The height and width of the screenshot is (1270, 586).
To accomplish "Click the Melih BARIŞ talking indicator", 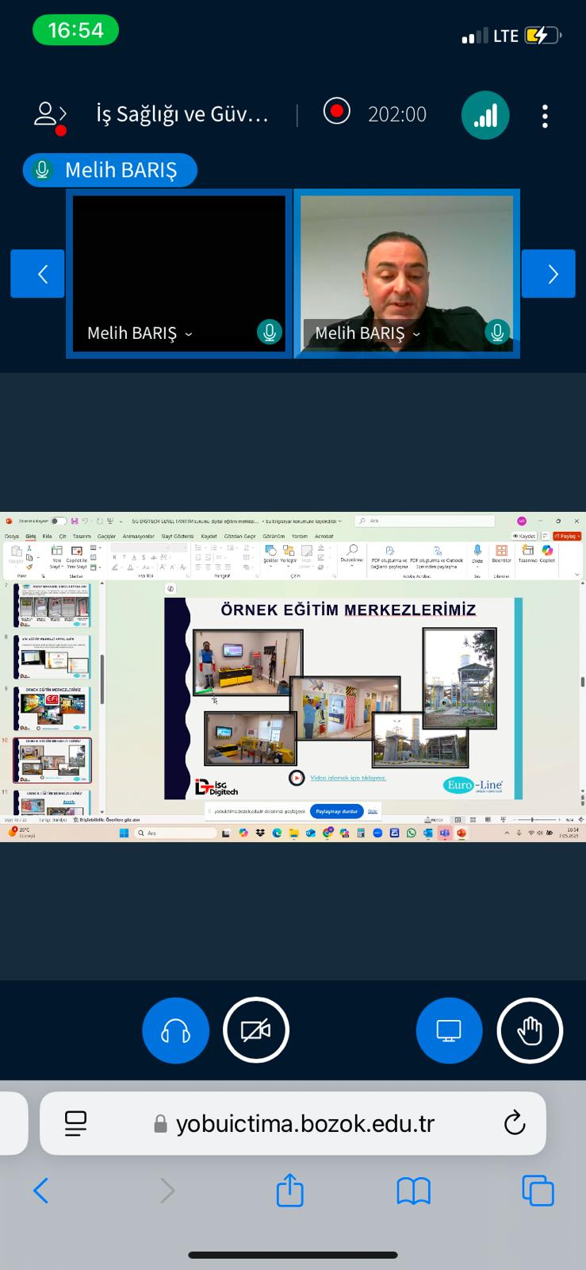I will 110,170.
